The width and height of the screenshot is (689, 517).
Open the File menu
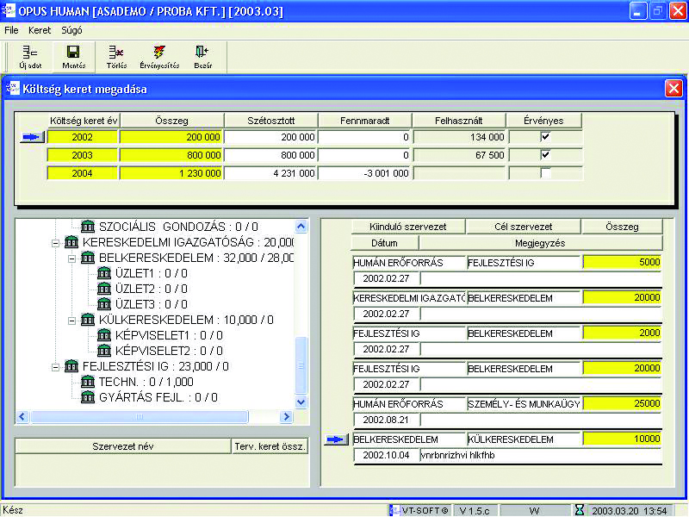click(11, 30)
